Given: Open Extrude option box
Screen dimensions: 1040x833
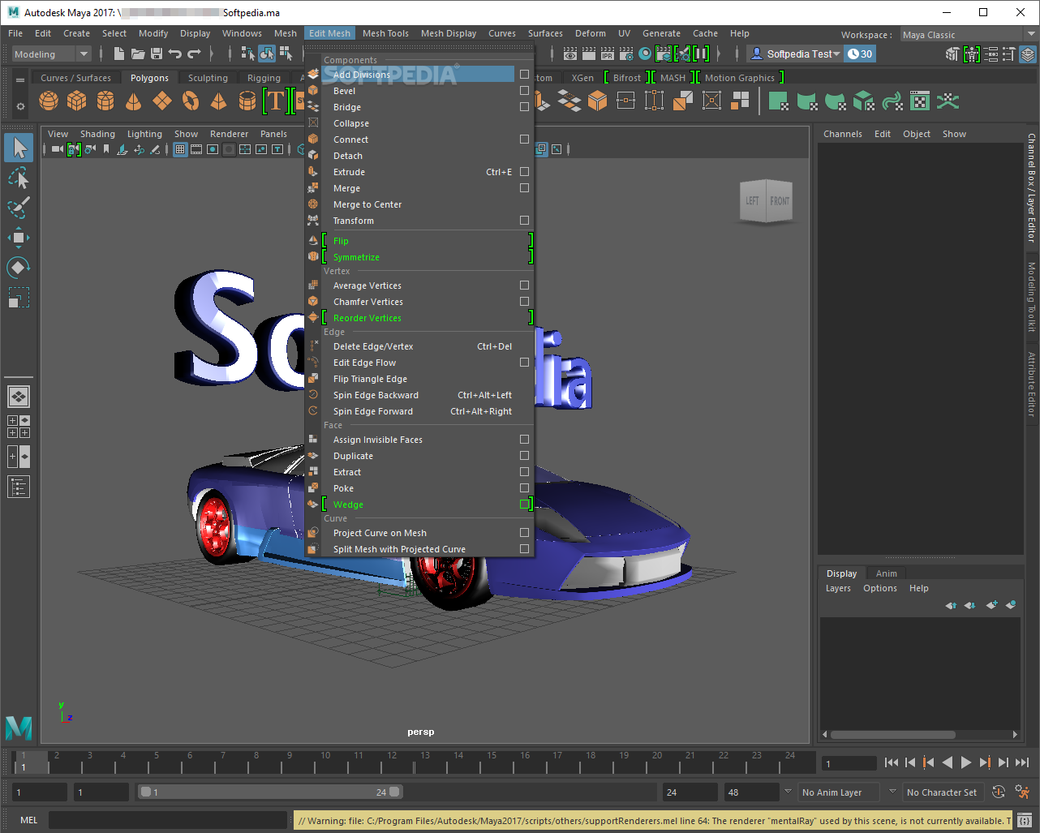Looking at the screenshot, I should coord(524,171).
